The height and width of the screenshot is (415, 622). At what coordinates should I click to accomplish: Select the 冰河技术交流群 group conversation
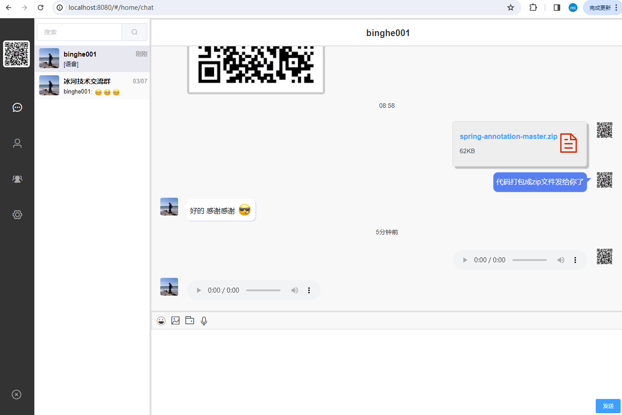point(92,86)
